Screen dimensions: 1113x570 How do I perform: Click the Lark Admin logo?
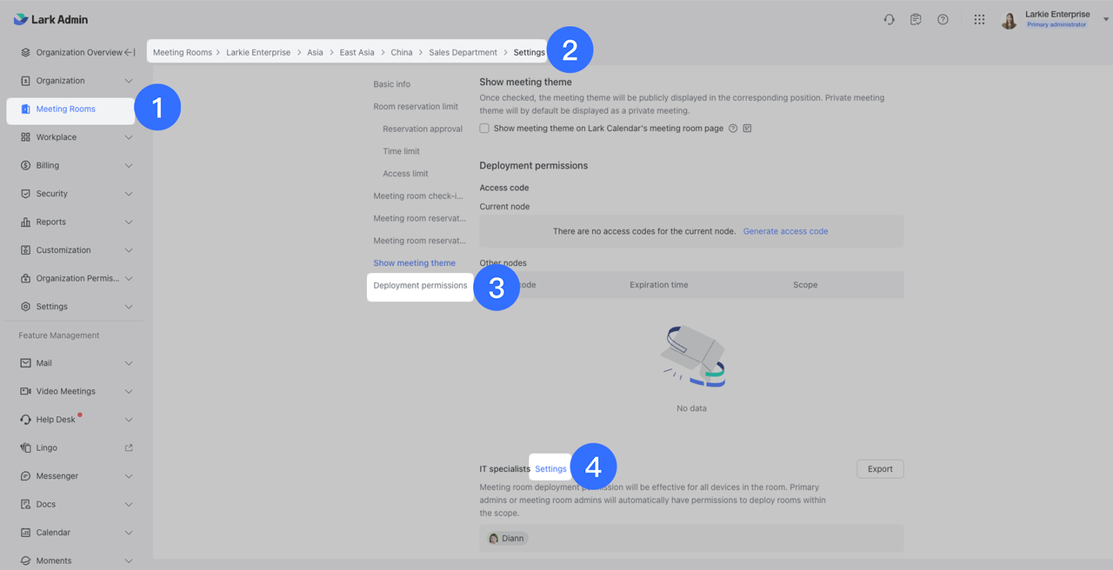point(51,19)
